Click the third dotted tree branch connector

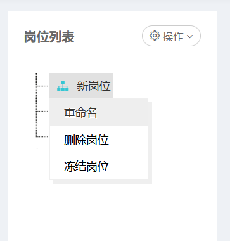point(42,137)
